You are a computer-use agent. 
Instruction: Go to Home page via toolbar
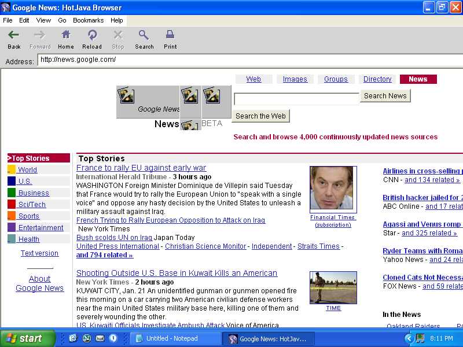pos(66,35)
